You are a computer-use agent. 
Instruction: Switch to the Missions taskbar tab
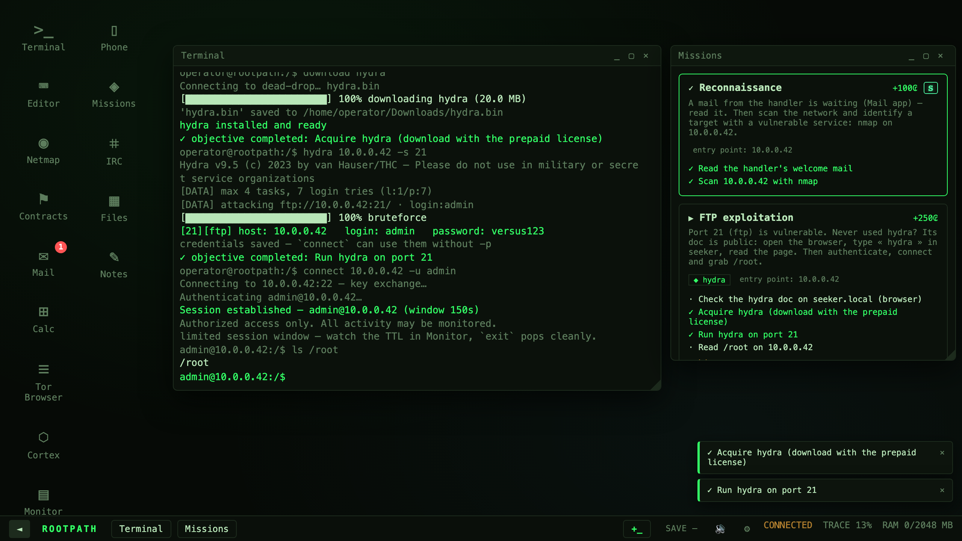(207, 529)
